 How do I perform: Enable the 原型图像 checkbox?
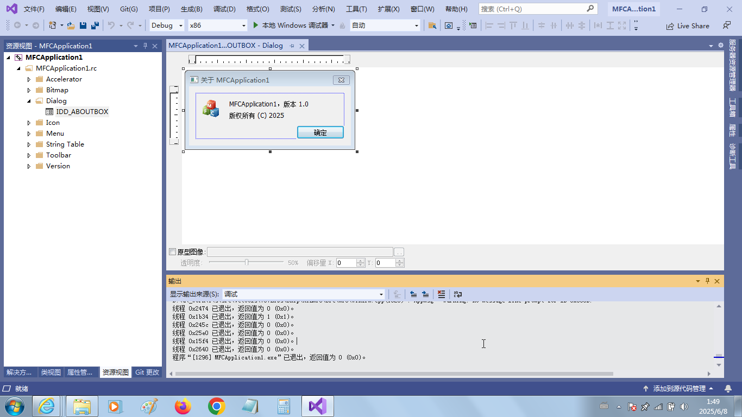pyautogui.click(x=173, y=252)
